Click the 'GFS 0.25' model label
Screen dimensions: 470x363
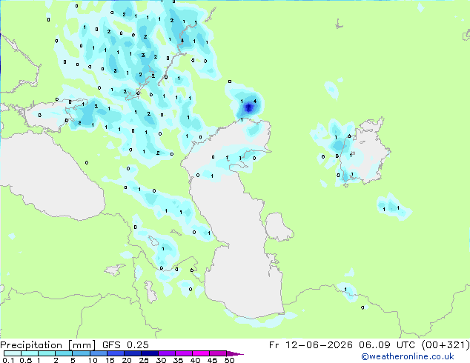click(125, 345)
